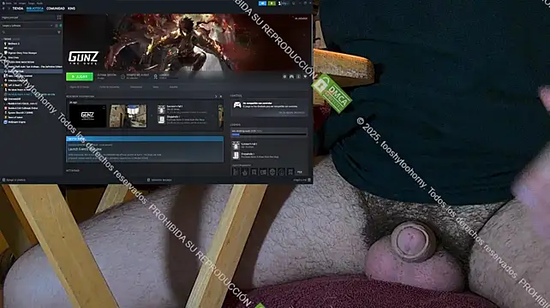Open Amigos y chat at bottom right
Viewport: 550px width, 308px height.
point(302,181)
